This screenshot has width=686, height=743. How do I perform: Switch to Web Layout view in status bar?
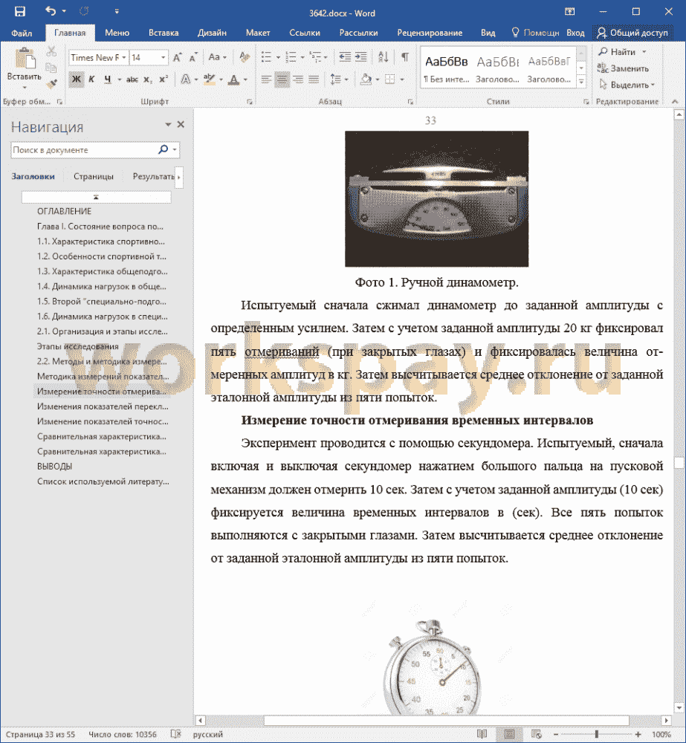coord(536,734)
